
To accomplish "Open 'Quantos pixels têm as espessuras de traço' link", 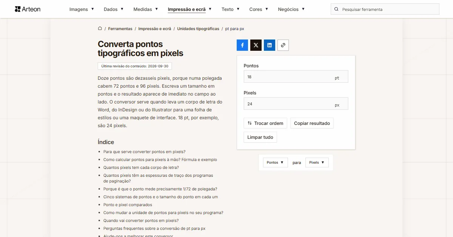I will [158, 178].
